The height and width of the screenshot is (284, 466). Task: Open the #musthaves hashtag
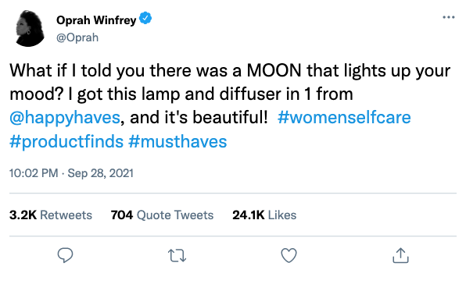pyautogui.click(x=177, y=141)
